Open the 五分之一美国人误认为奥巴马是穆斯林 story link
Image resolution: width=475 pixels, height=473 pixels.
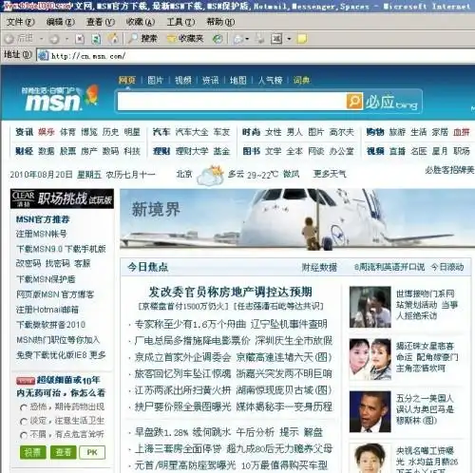click(x=425, y=409)
